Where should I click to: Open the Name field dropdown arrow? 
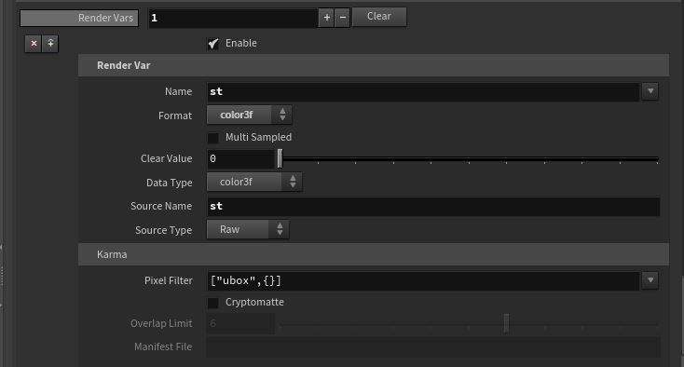pos(650,91)
